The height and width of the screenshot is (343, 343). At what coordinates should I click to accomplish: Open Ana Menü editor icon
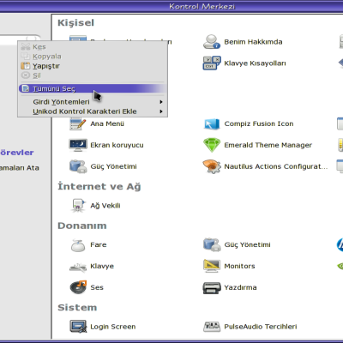78,124
